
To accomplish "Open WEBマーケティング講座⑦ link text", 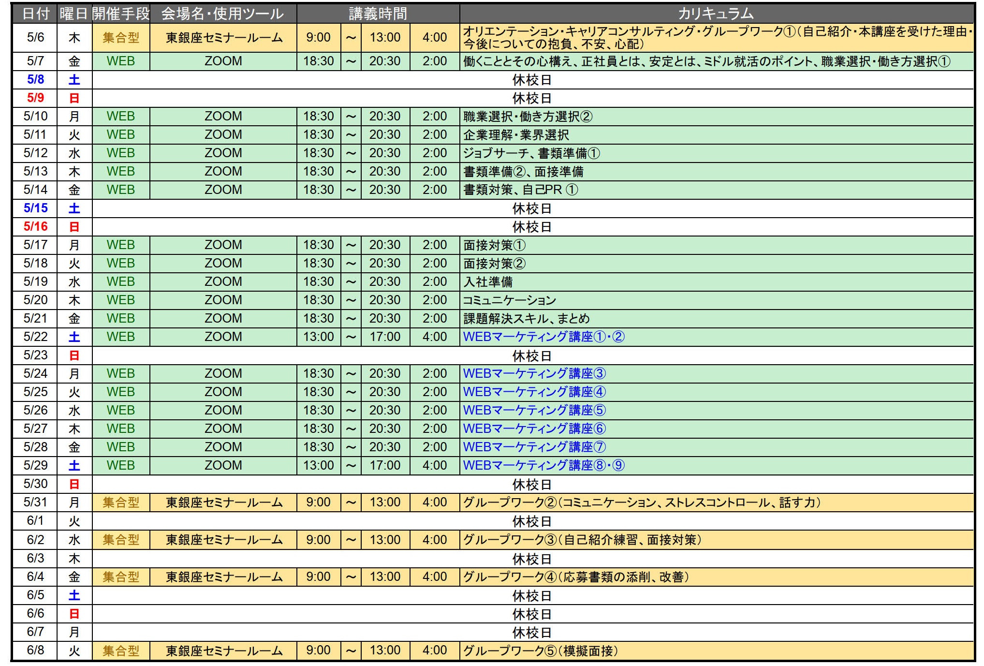I will (534, 447).
